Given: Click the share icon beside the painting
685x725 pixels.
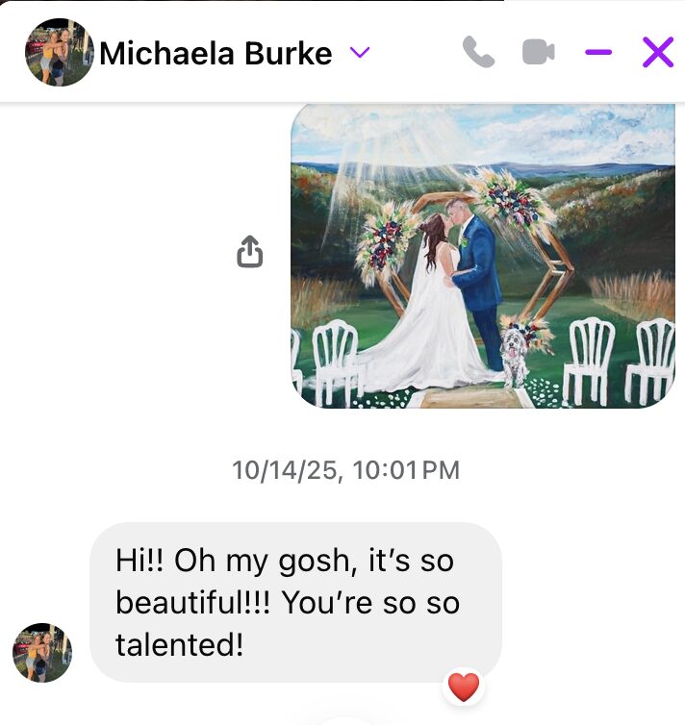Looking at the screenshot, I should pos(250,252).
